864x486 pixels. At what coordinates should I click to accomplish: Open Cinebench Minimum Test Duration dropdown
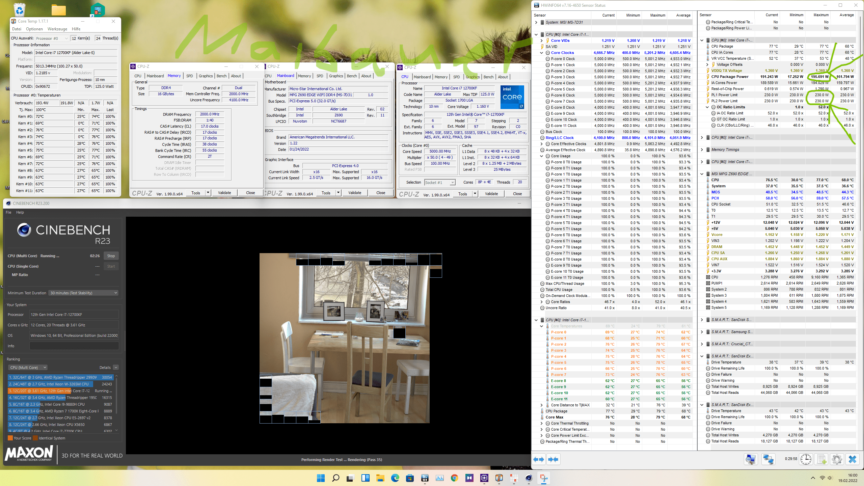click(83, 293)
